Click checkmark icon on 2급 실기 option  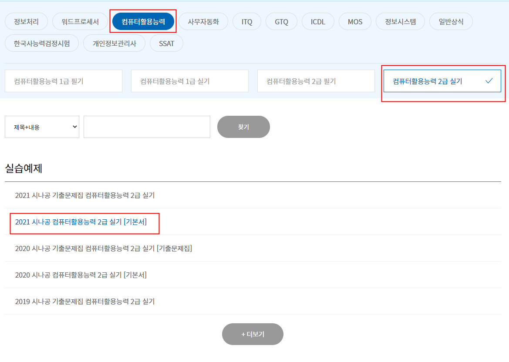489,81
